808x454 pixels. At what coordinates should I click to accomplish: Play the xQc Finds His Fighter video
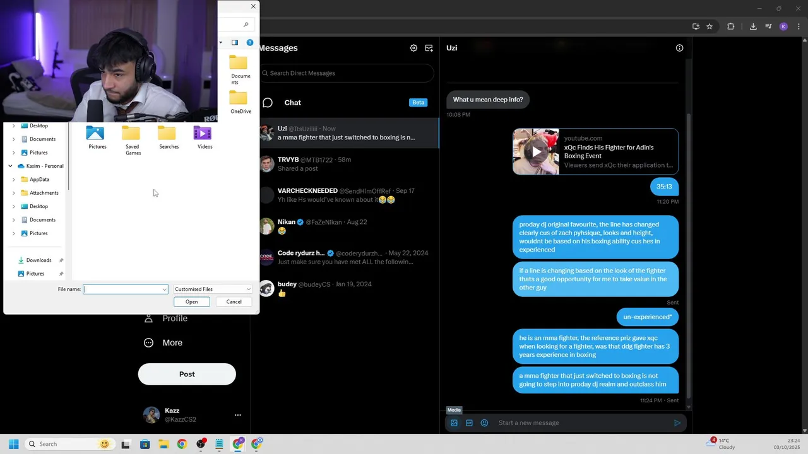coord(536,151)
